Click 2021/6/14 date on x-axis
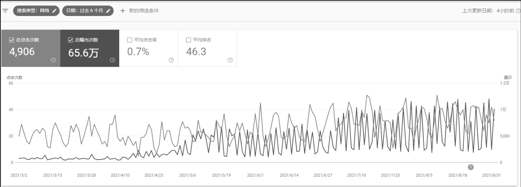Viewport: 521px width, 187px height. pyautogui.click(x=289, y=175)
